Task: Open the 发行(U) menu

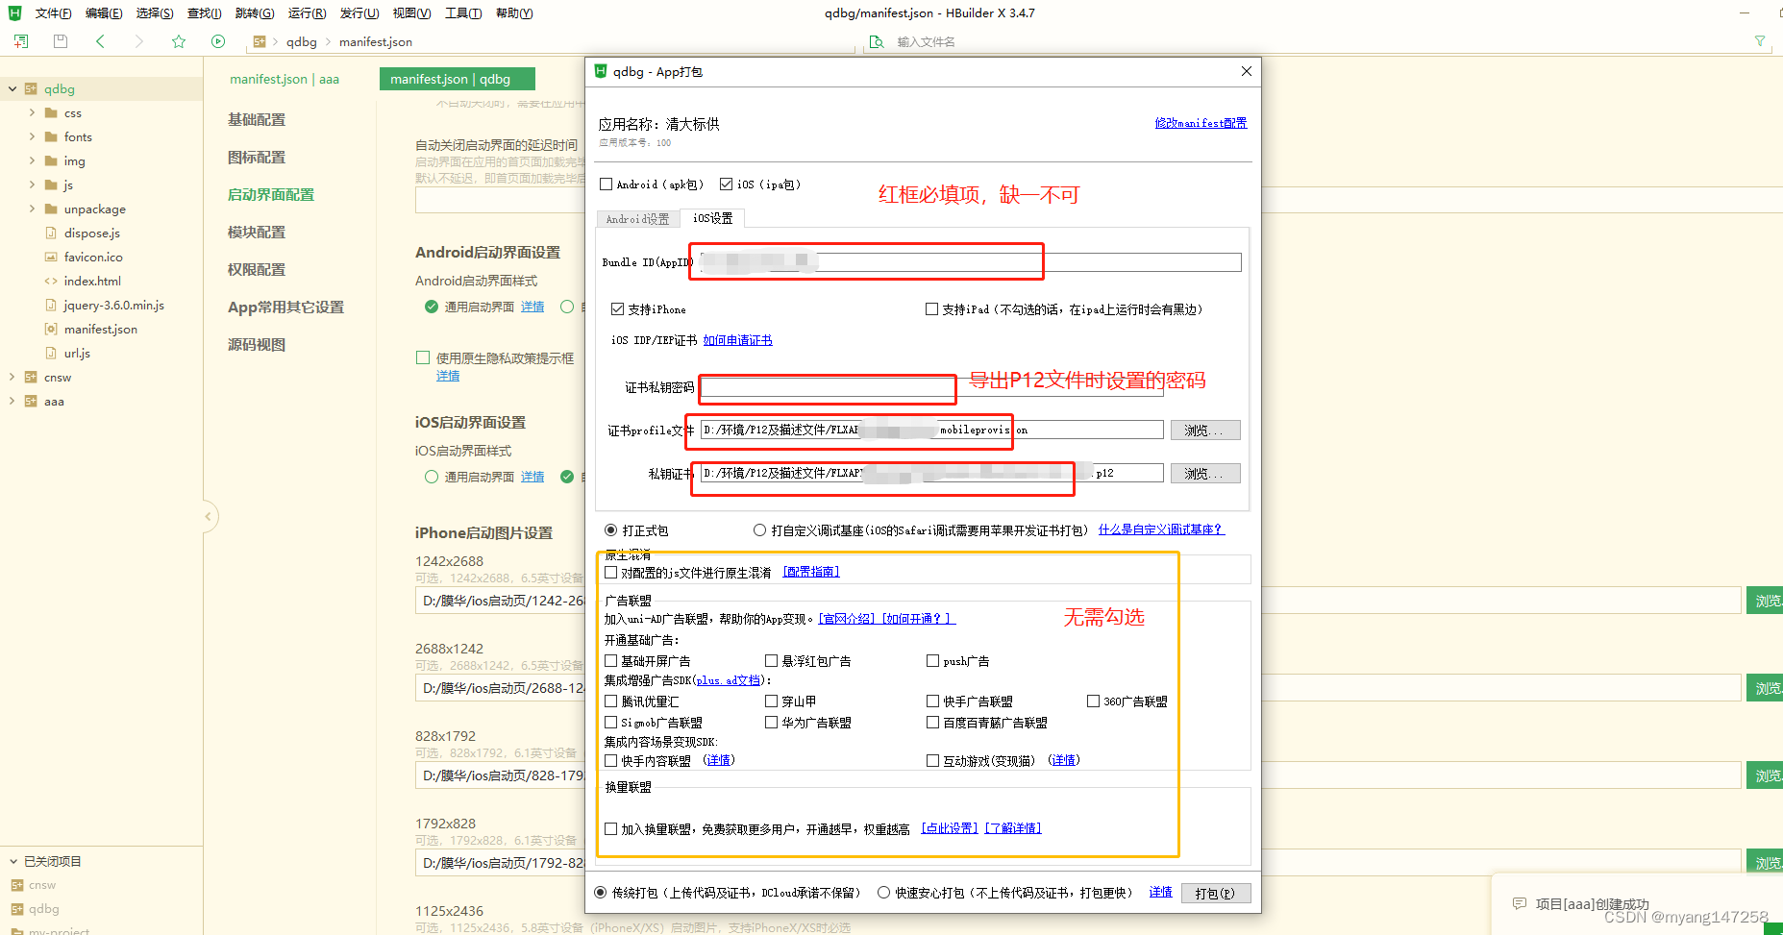Action: [x=359, y=13]
